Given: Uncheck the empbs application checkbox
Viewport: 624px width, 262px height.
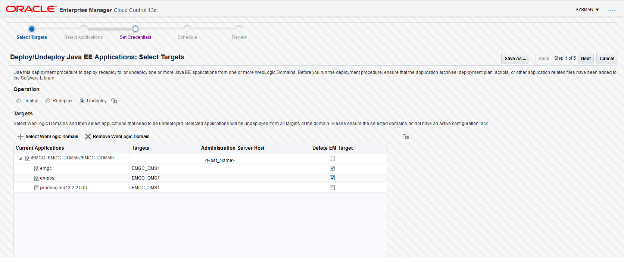Looking at the screenshot, I should 37,178.
